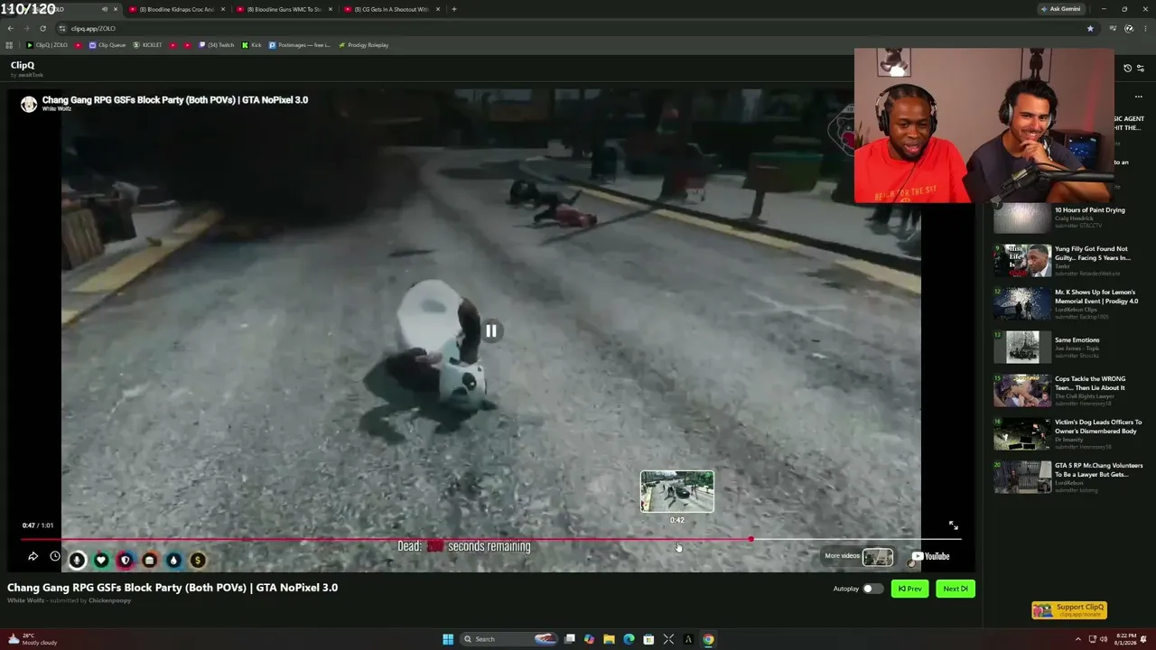Open the More videos thumbnail
The width and height of the screenshot is (1156, 650).
pos(877,558)
